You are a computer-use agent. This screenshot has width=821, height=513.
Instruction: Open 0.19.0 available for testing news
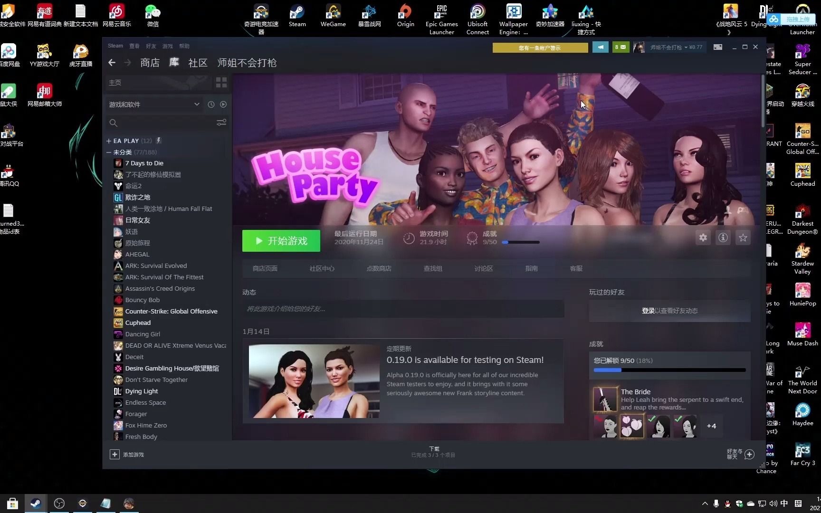tap(465, 360)
